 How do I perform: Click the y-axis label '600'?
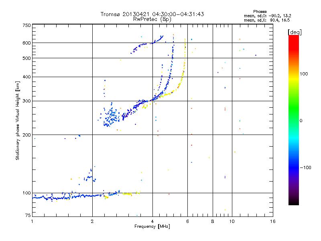tap(26, 43)
